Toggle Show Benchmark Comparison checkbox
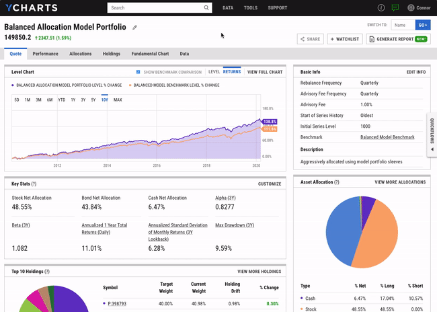 click(x=138, y=72)
